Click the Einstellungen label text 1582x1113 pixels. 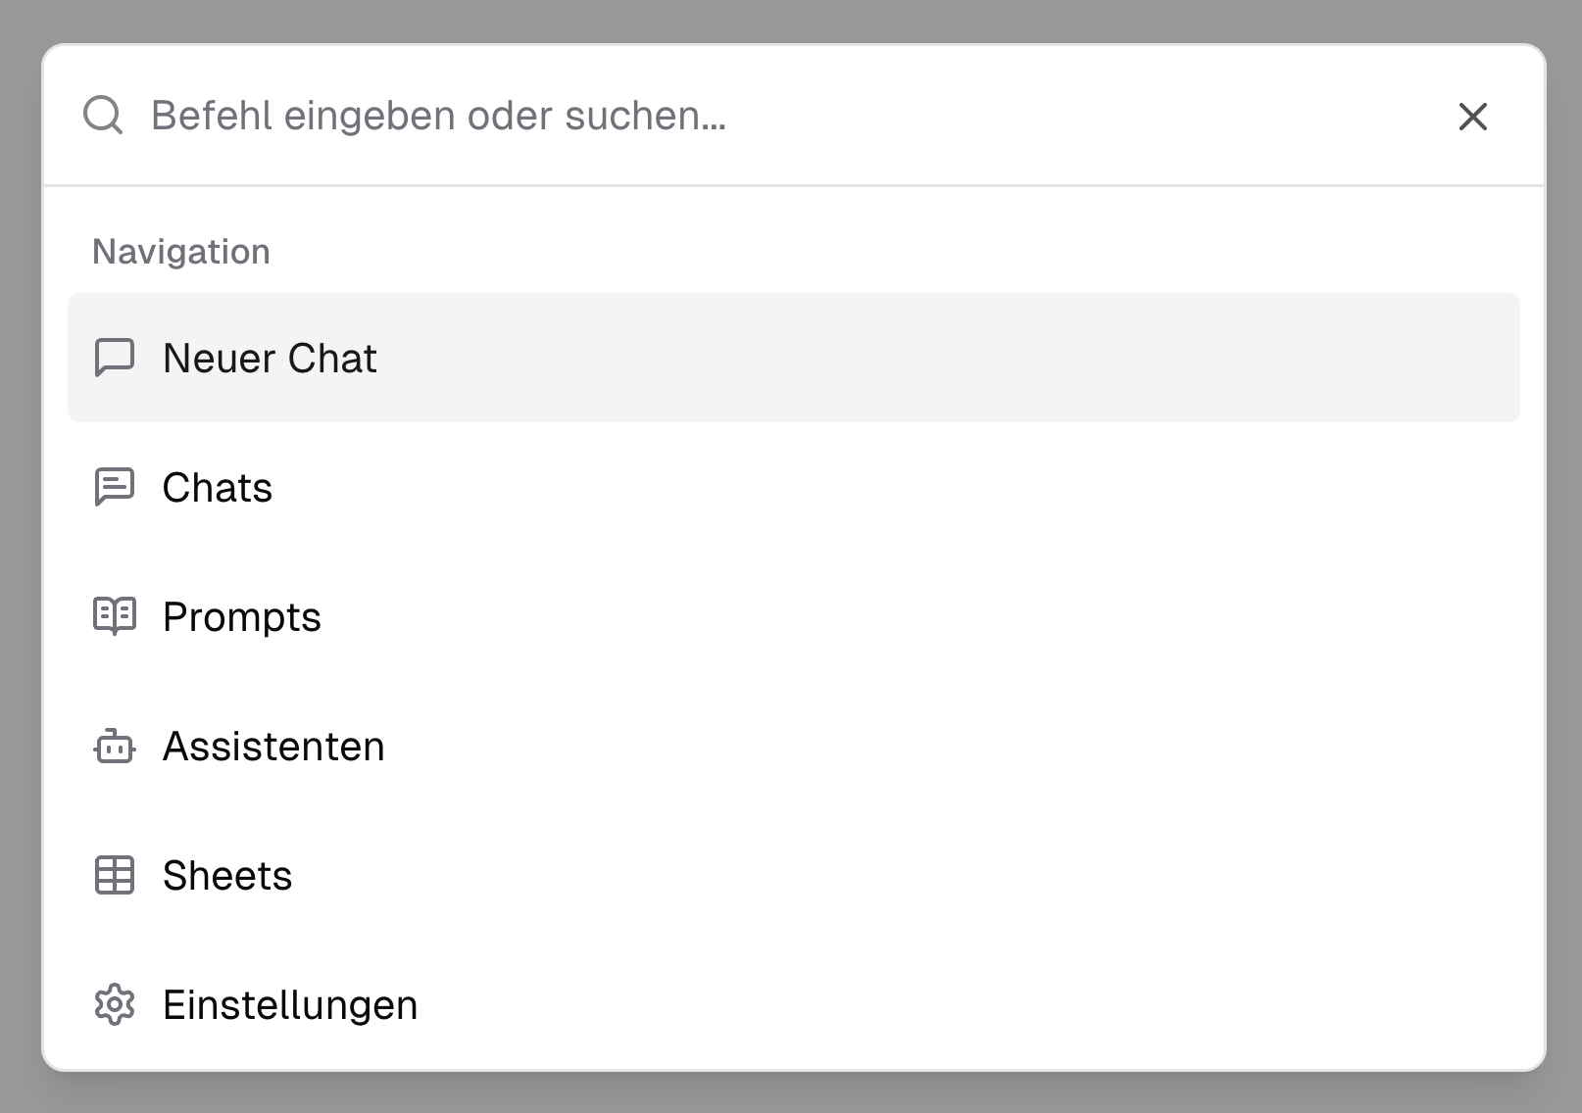(x=289, y=1004)
